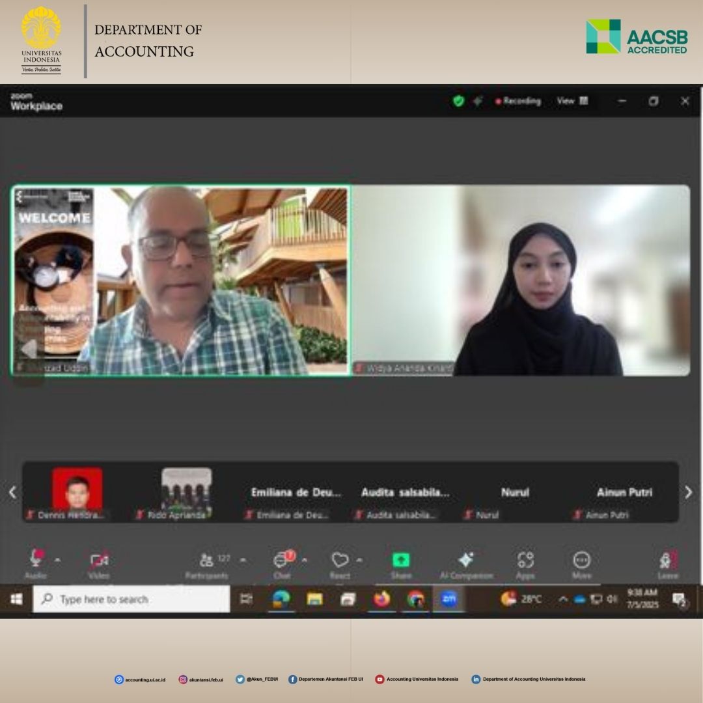Click the Windows taskbar search box

[x=131, y=599]
